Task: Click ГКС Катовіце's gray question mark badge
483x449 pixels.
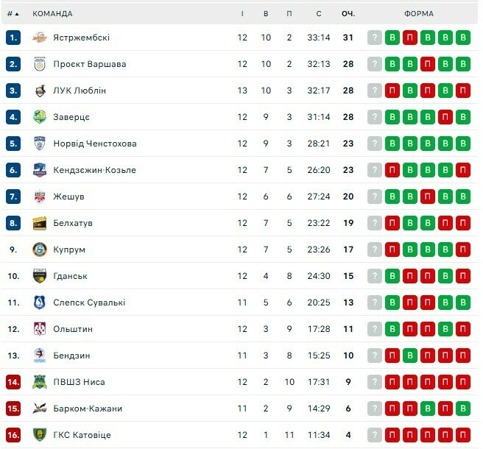Action: point(375,435)
